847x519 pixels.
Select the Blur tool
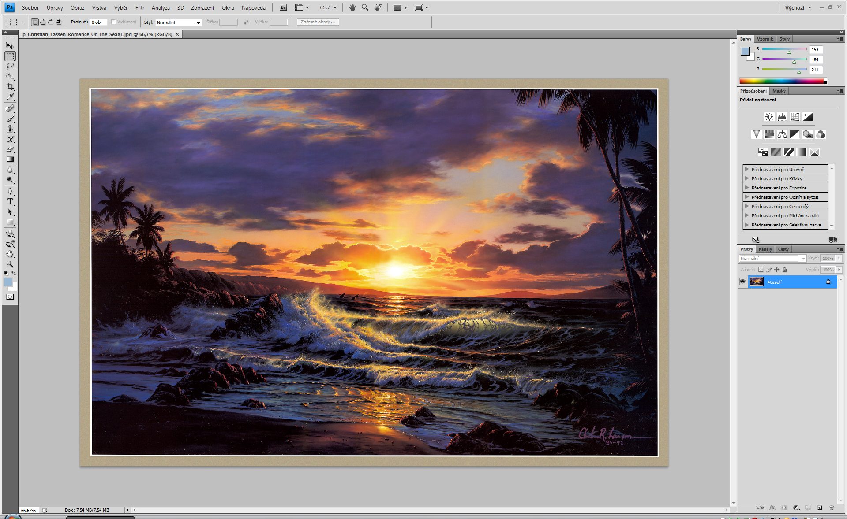click(x=10, y=170)
